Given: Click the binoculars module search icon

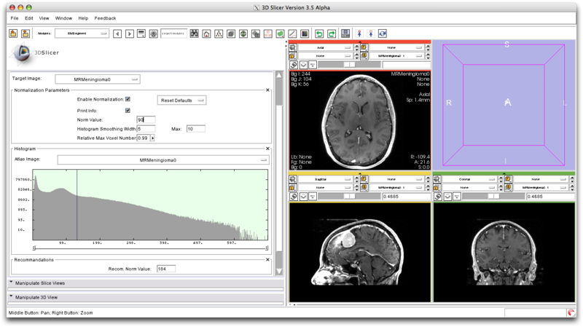Looking at the screenshot, I should pos(194,34).
